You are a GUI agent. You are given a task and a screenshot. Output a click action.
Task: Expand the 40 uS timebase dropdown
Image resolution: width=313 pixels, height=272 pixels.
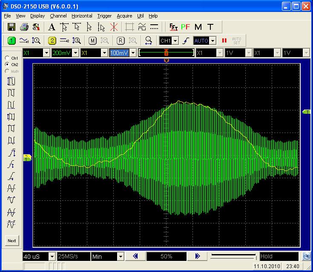click(52, 257)
